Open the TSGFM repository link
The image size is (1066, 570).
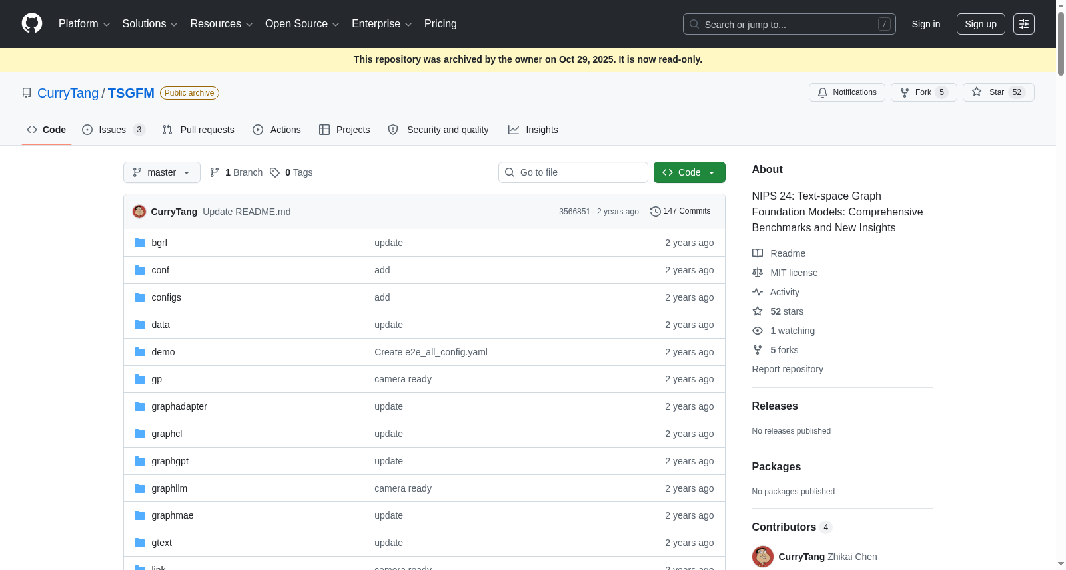tap(131, 93)
